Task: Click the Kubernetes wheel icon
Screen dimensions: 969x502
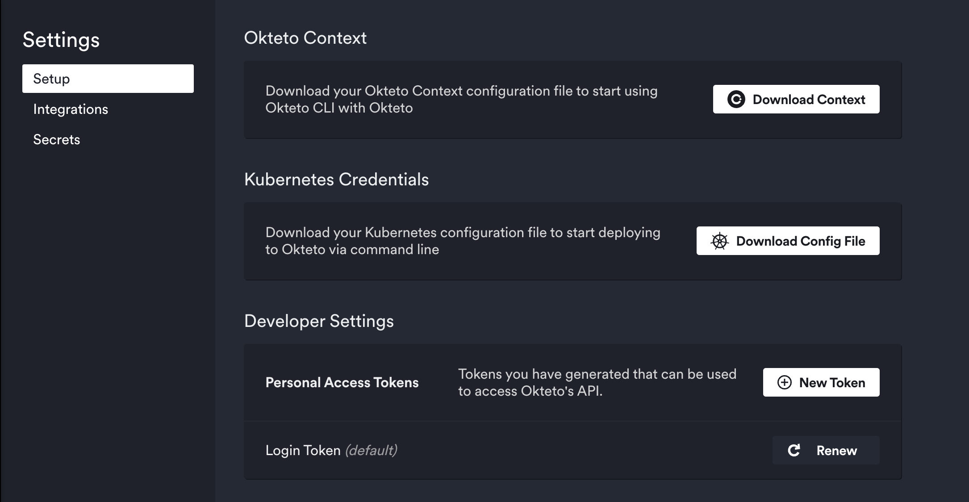Action: point(719,241)
